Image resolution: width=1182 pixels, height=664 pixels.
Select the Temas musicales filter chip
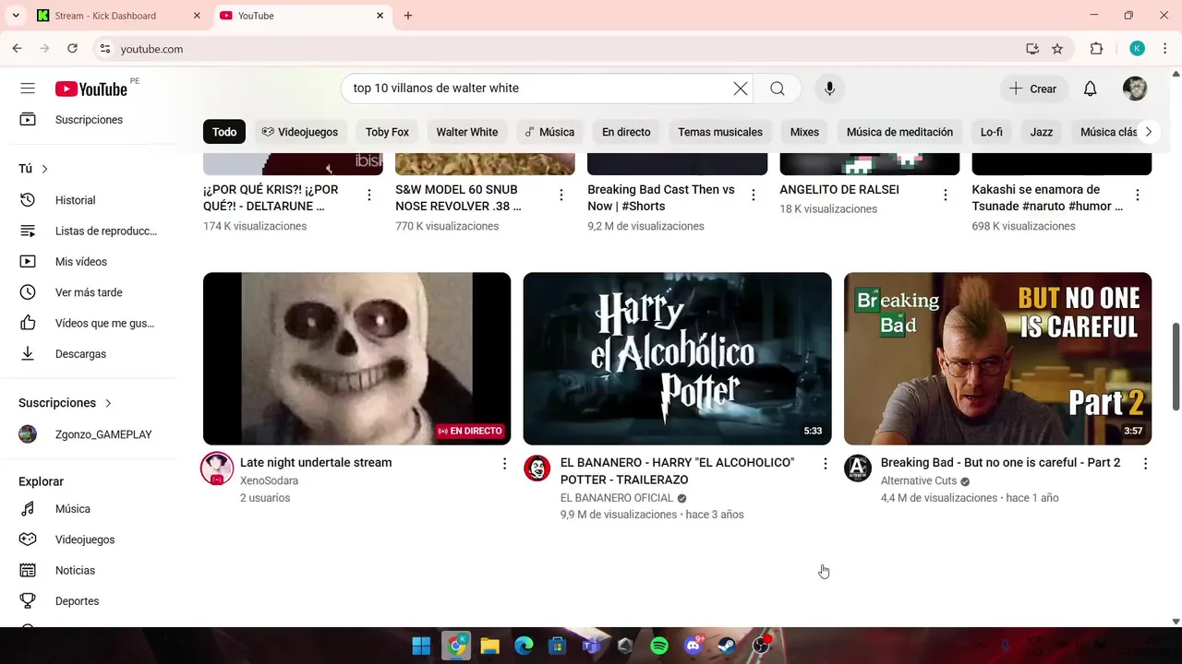click(720, 132)
